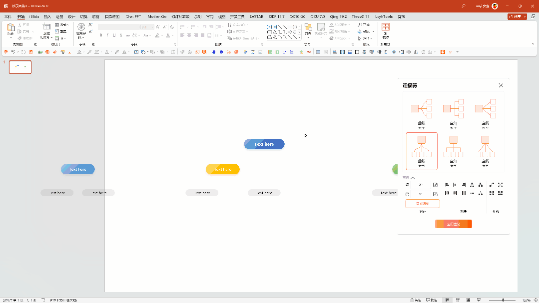Image resolution: width=539 pixels, height=303 pixels.
Task: Select the curved horizontal connector layout
Action: click(422, 113)
